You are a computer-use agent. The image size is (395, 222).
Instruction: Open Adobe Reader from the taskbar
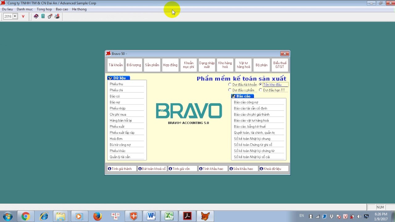pos(187,216)
